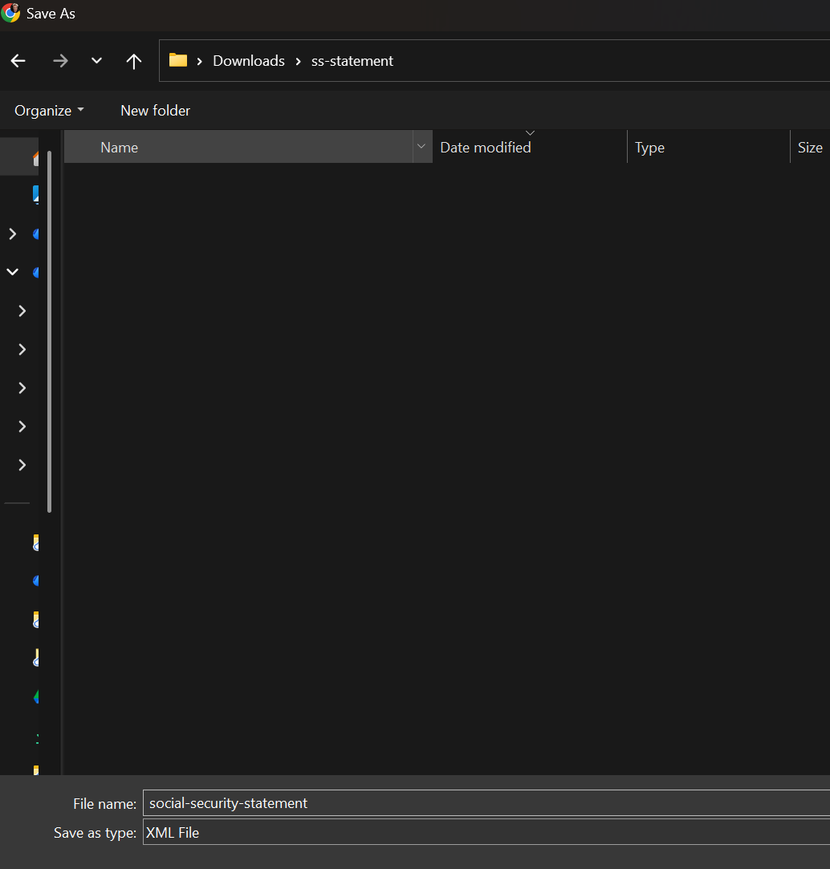This screenshot has width=830, height=869.
Task: Click the yellow folder icon in address bar
Action: click(178, 60)
